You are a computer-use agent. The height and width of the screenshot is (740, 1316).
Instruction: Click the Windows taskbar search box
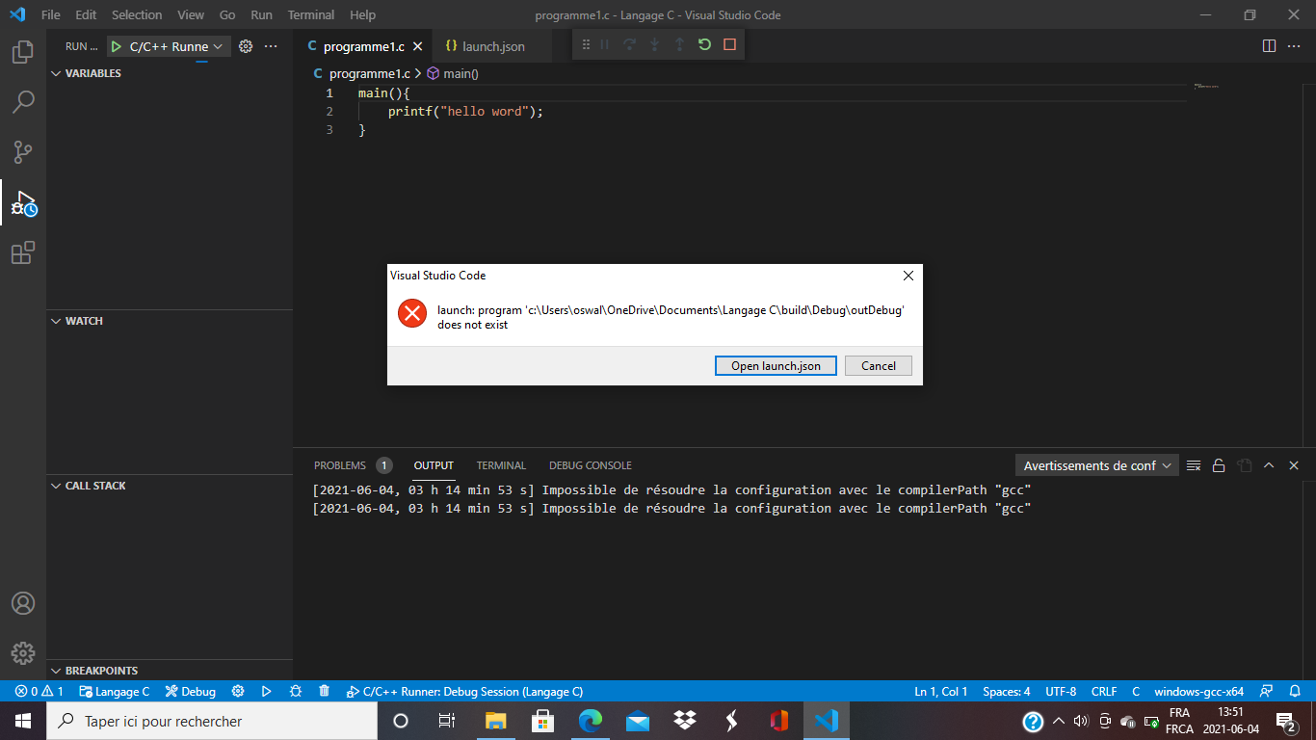pos(212,721)
